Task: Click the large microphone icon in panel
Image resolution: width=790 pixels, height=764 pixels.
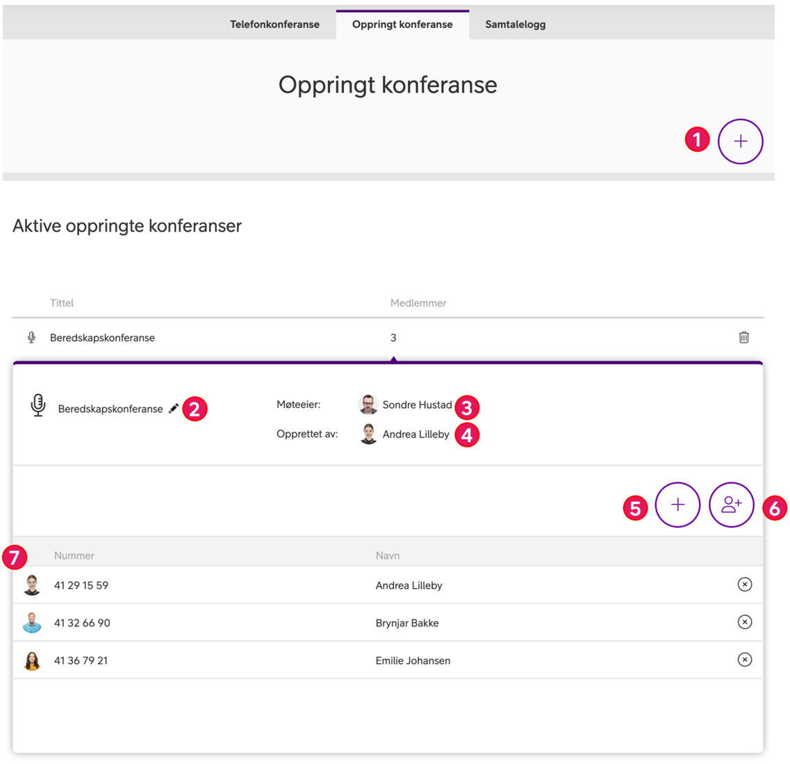Action: pos(38,405)
